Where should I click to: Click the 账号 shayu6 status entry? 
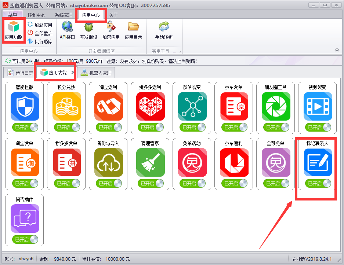(x=19, y=259)
